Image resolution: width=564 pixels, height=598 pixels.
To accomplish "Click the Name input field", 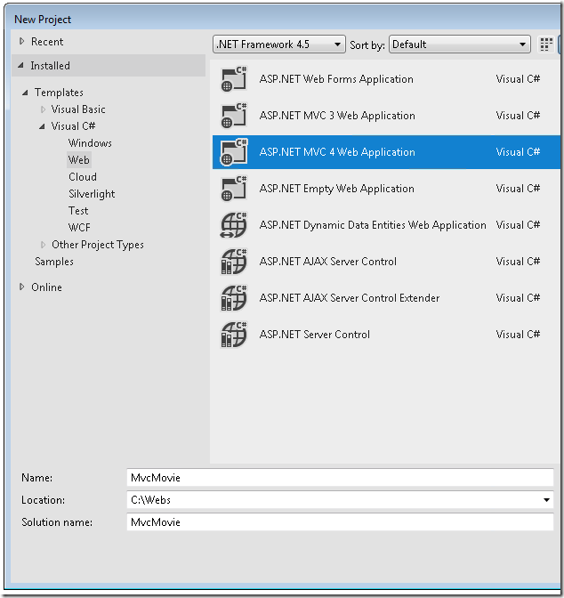I will click(x=340, y=478).
